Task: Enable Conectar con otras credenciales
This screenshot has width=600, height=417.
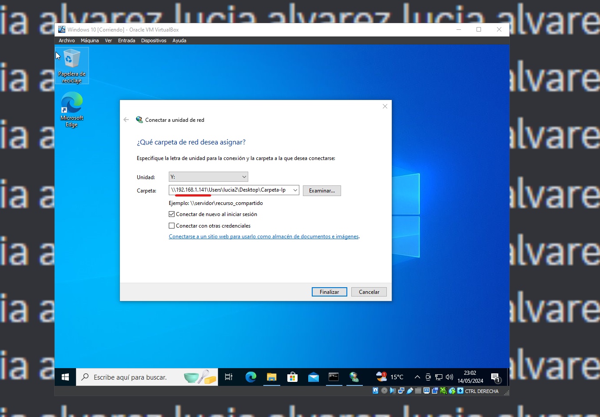Action: pos(171,225)
